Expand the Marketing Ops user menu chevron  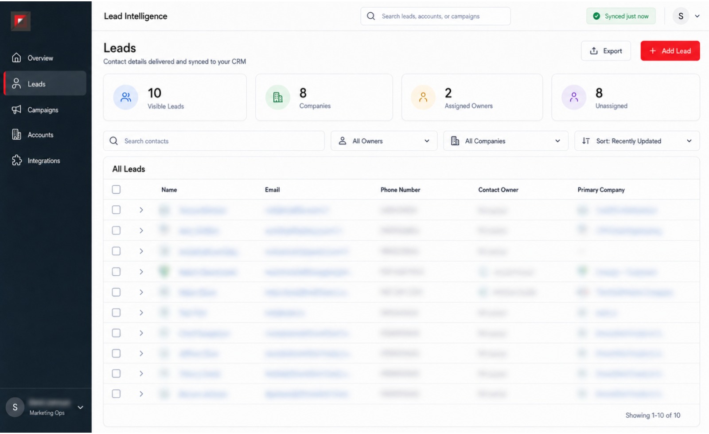point(81,408)
